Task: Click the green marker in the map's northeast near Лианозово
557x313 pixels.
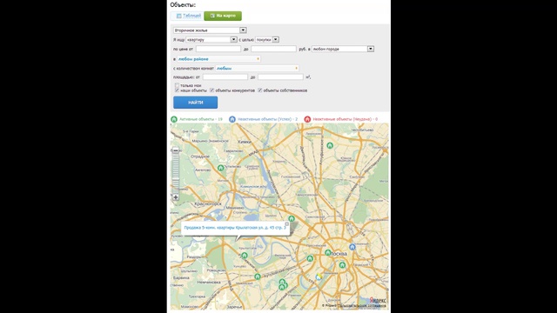Action: 330,145
